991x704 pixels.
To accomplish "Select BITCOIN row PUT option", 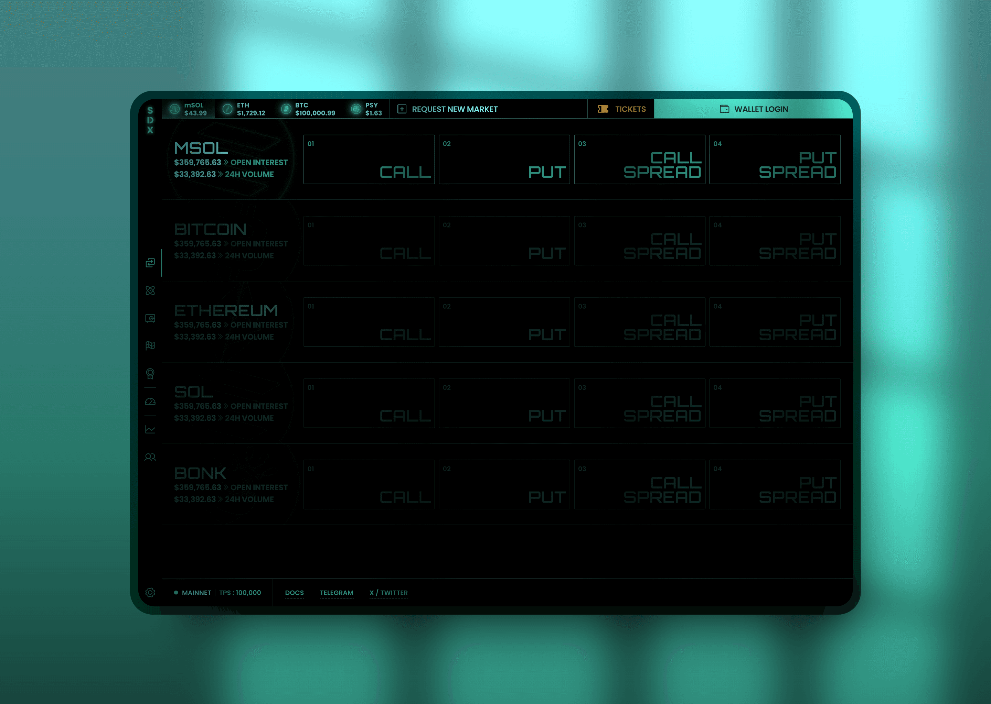I will point(503,240).
